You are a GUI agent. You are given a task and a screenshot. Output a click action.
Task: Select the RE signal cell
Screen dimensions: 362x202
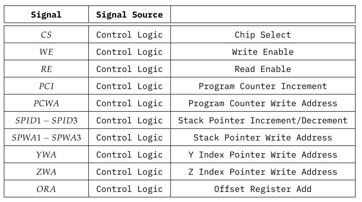(x=46, y=69)
